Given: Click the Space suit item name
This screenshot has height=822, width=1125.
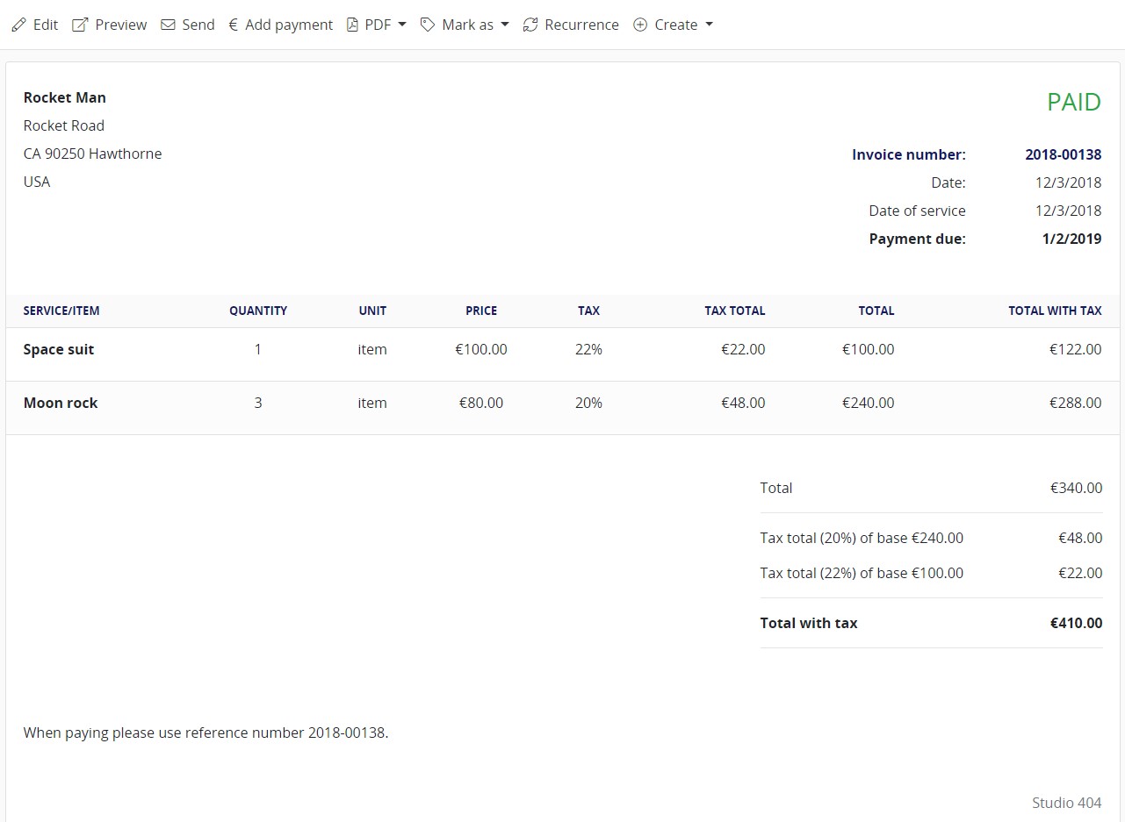Looking at the screenshot, I should (x=59, y=349).
